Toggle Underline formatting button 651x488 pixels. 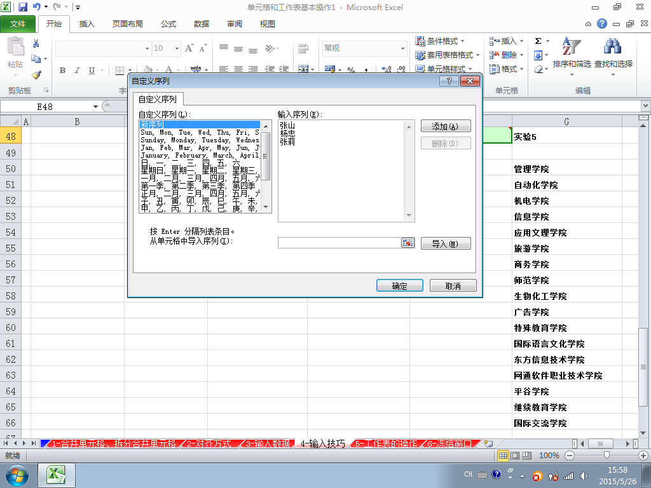(92, 70)
